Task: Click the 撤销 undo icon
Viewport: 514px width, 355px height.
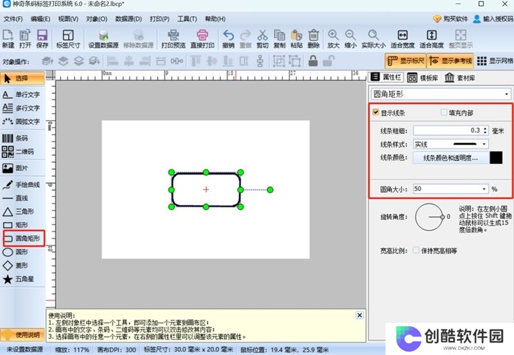Action: point(228,39)
